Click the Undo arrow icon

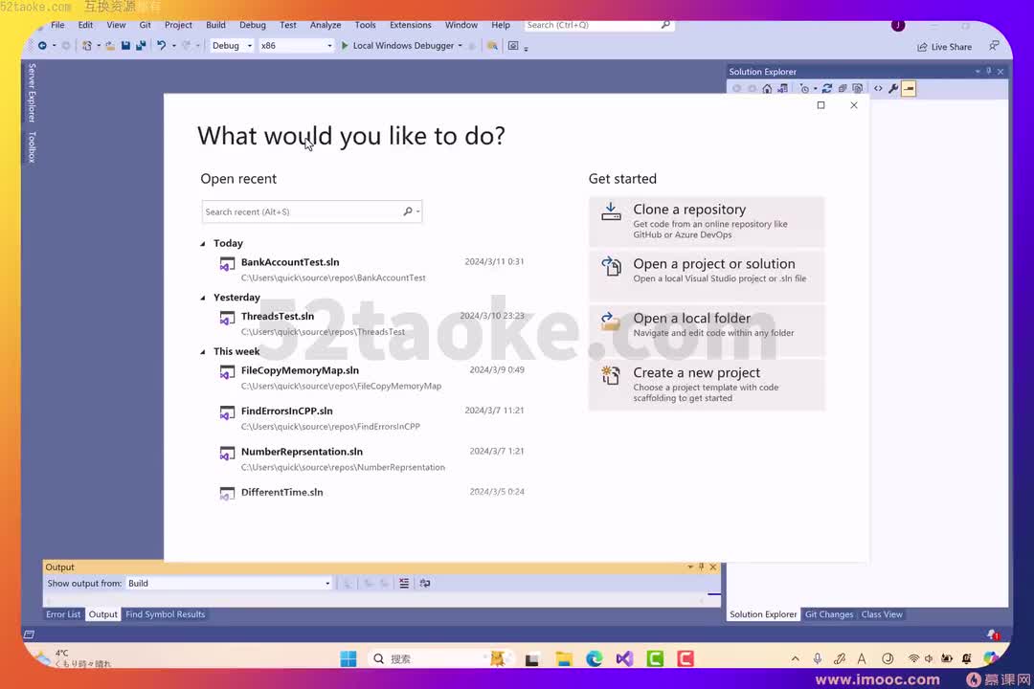[161, 46]
